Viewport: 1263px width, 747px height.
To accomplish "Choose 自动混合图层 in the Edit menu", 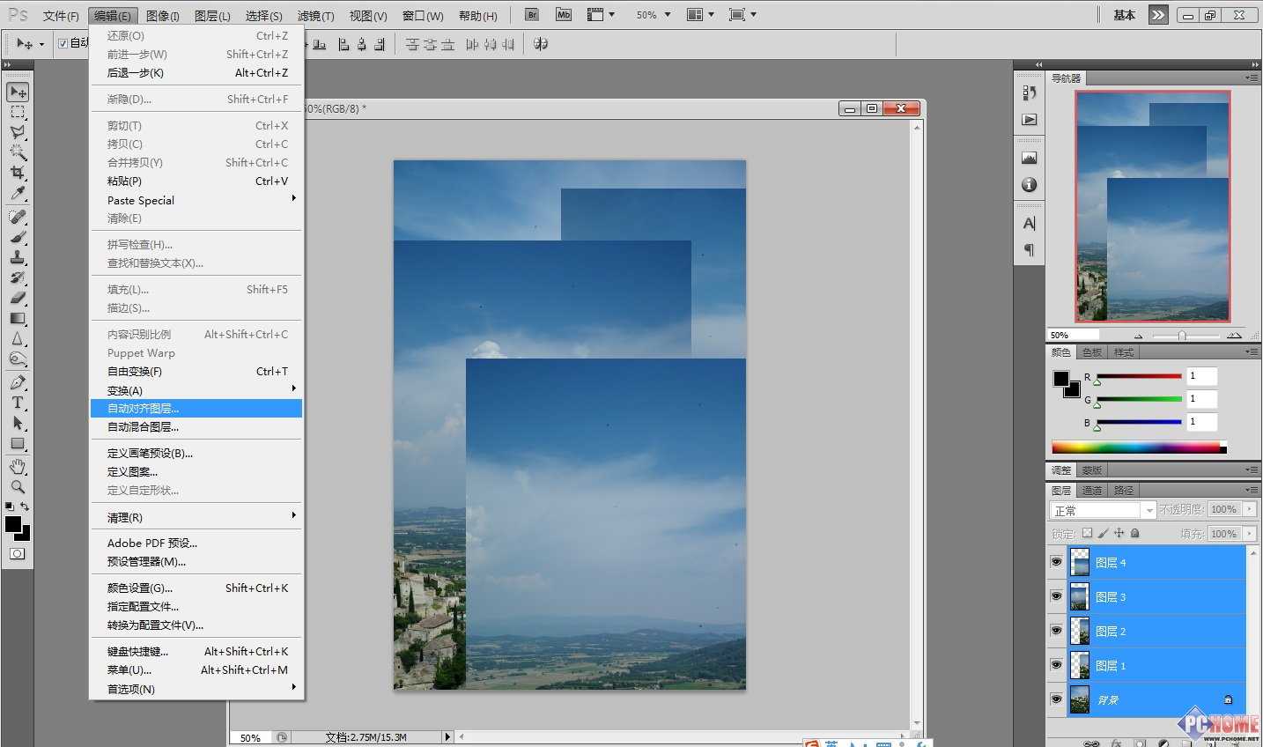I will pyautogui.click(x=196, y=427).
